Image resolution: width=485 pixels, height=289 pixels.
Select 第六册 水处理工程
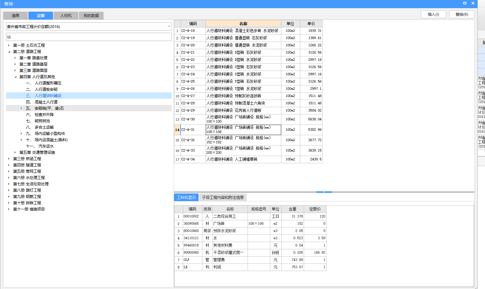(29, 177)
